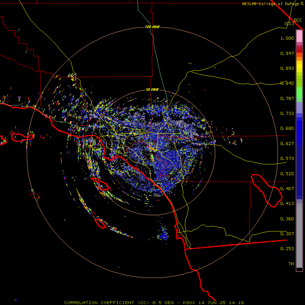Pick the orange color bar segment
This screenshot has height=305, width=305.
tap(299, 59)
